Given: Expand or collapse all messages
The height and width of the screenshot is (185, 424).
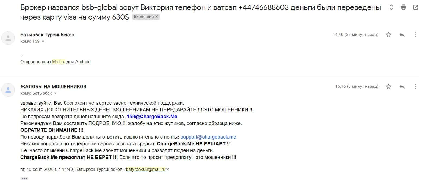Looking at the screenshot, I should point(391,7).
